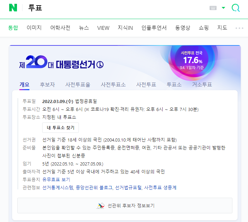Open the 선거통계시스템 link
The width and height of the screenshot is (248, 222).
[58, 188]
